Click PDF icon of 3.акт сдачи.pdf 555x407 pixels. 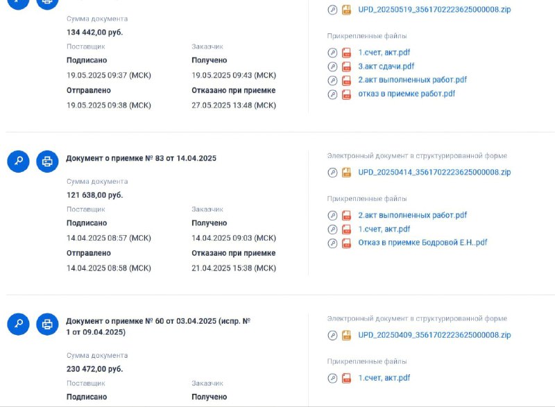coord(346,67)
